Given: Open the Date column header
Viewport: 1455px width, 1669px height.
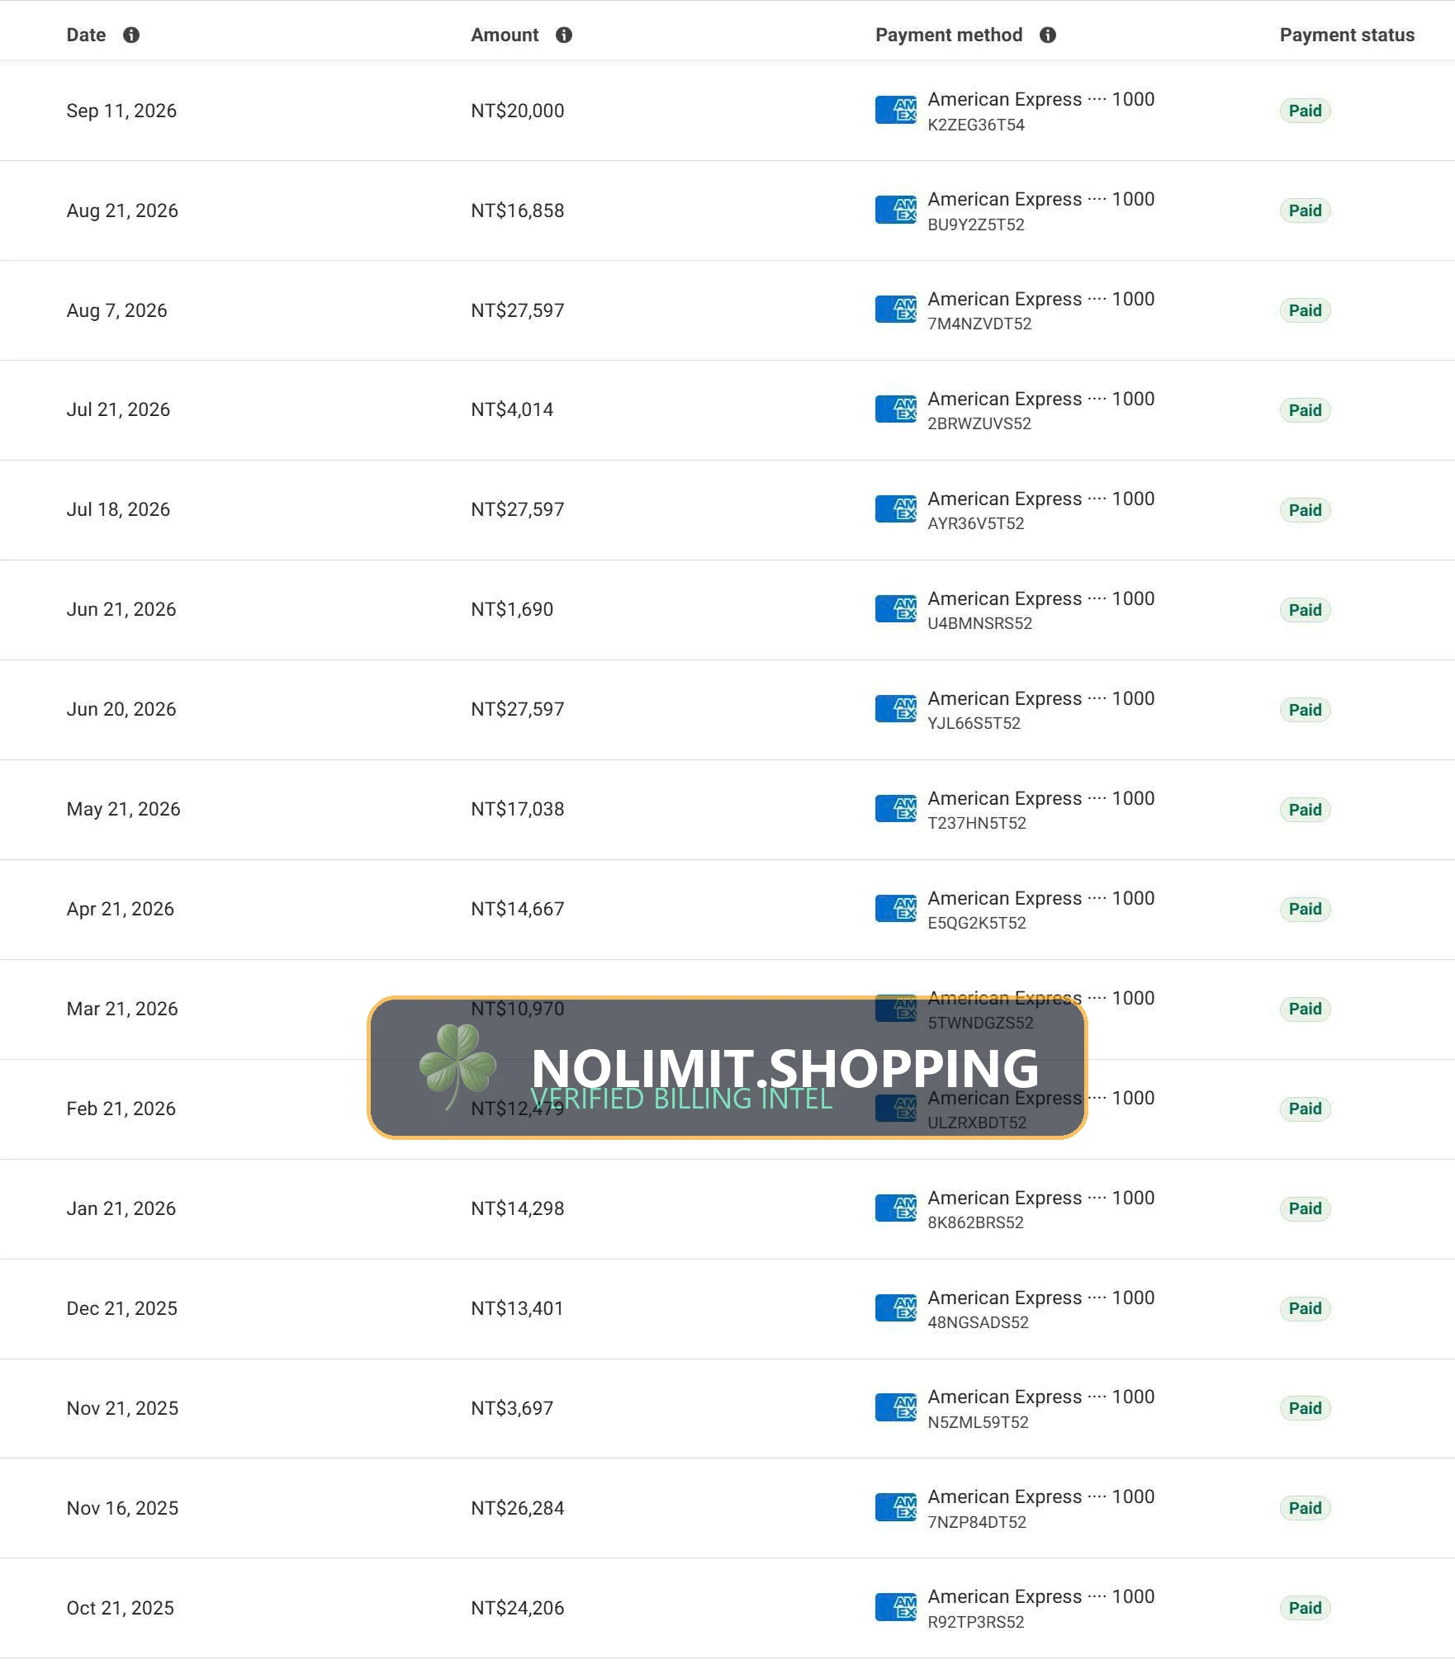Looking at the screenshot, I should (x=86, y=35).
